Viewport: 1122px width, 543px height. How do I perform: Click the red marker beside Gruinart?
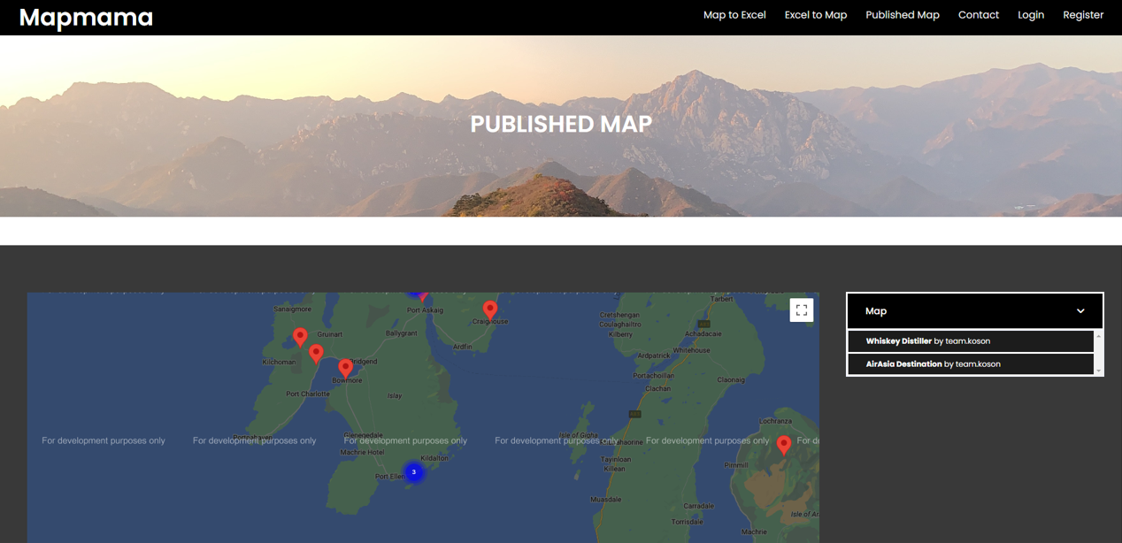[x=301, y=336]
